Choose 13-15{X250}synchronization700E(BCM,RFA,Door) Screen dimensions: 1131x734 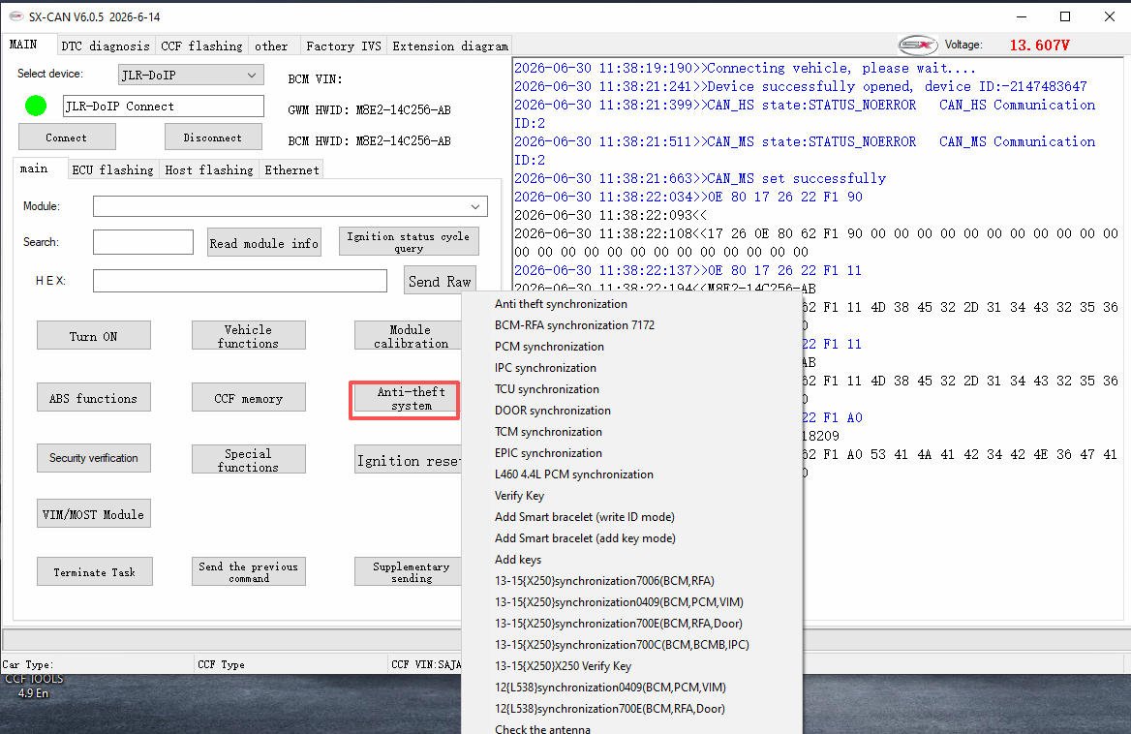[632, 623]
